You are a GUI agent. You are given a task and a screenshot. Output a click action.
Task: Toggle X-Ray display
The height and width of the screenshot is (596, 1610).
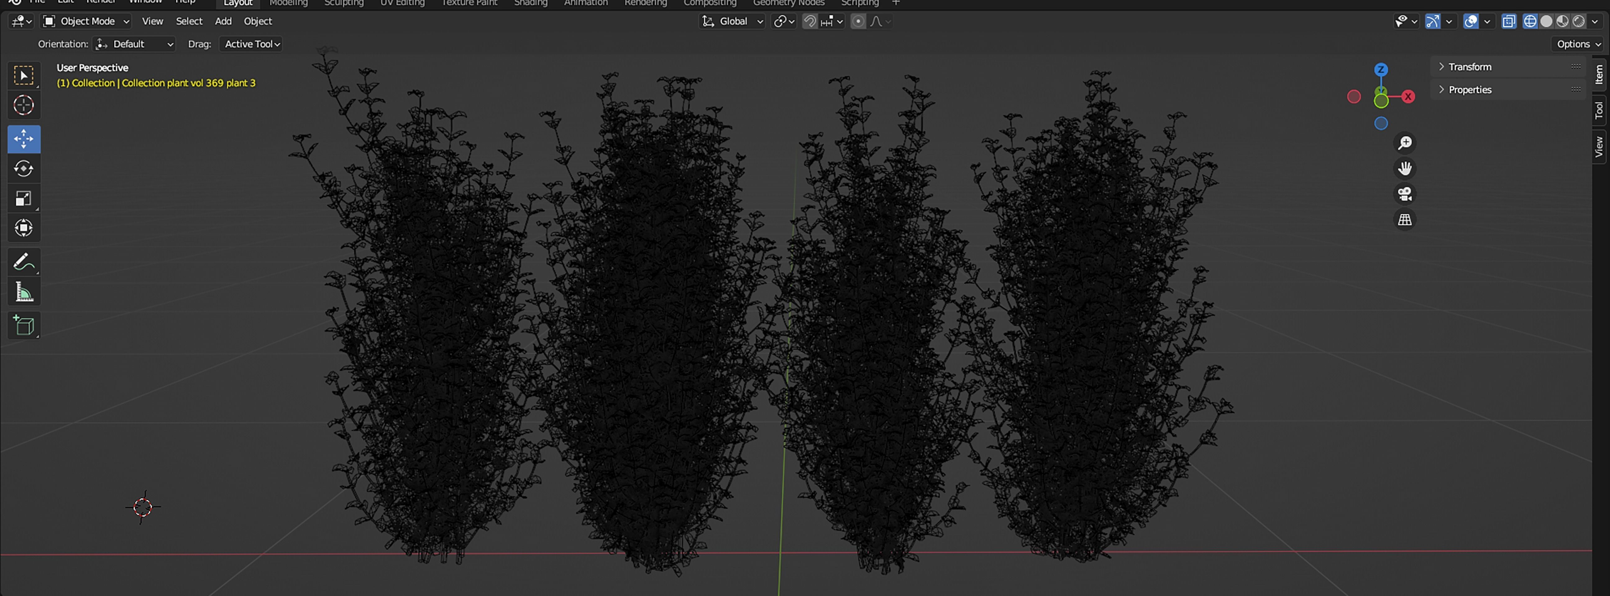(1508, 21)
